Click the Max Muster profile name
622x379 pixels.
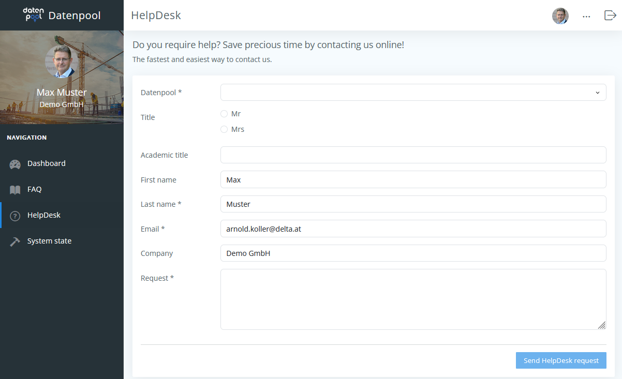coord(61,92)
